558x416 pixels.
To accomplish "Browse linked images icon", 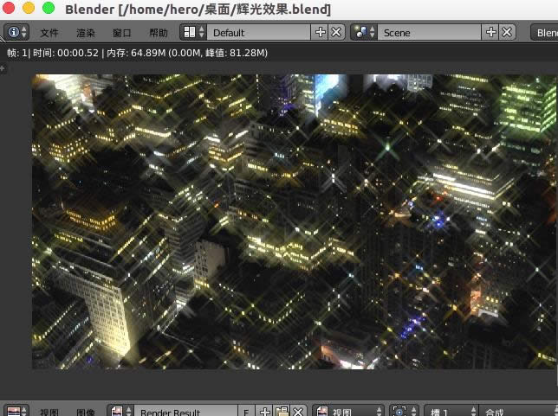I will click(x=120, y=411).
